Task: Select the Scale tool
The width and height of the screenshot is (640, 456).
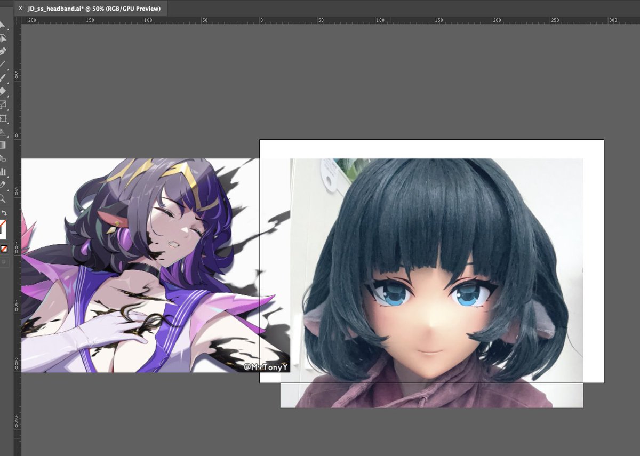Action: (3, 105)
